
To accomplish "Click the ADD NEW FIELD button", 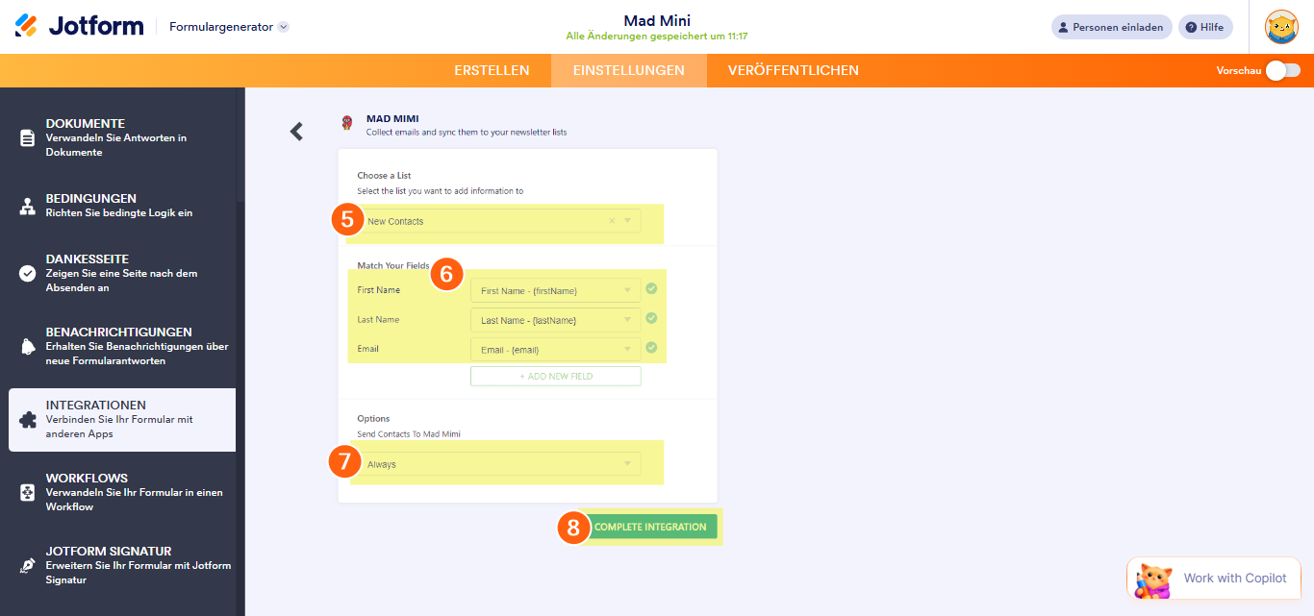I will tap(555, 376).
